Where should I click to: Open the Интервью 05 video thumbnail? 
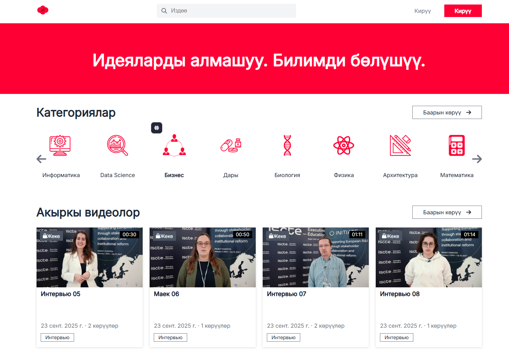[x=89, y=257]
